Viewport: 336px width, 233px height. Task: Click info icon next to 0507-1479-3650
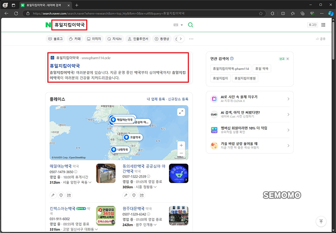pos(76,172)
